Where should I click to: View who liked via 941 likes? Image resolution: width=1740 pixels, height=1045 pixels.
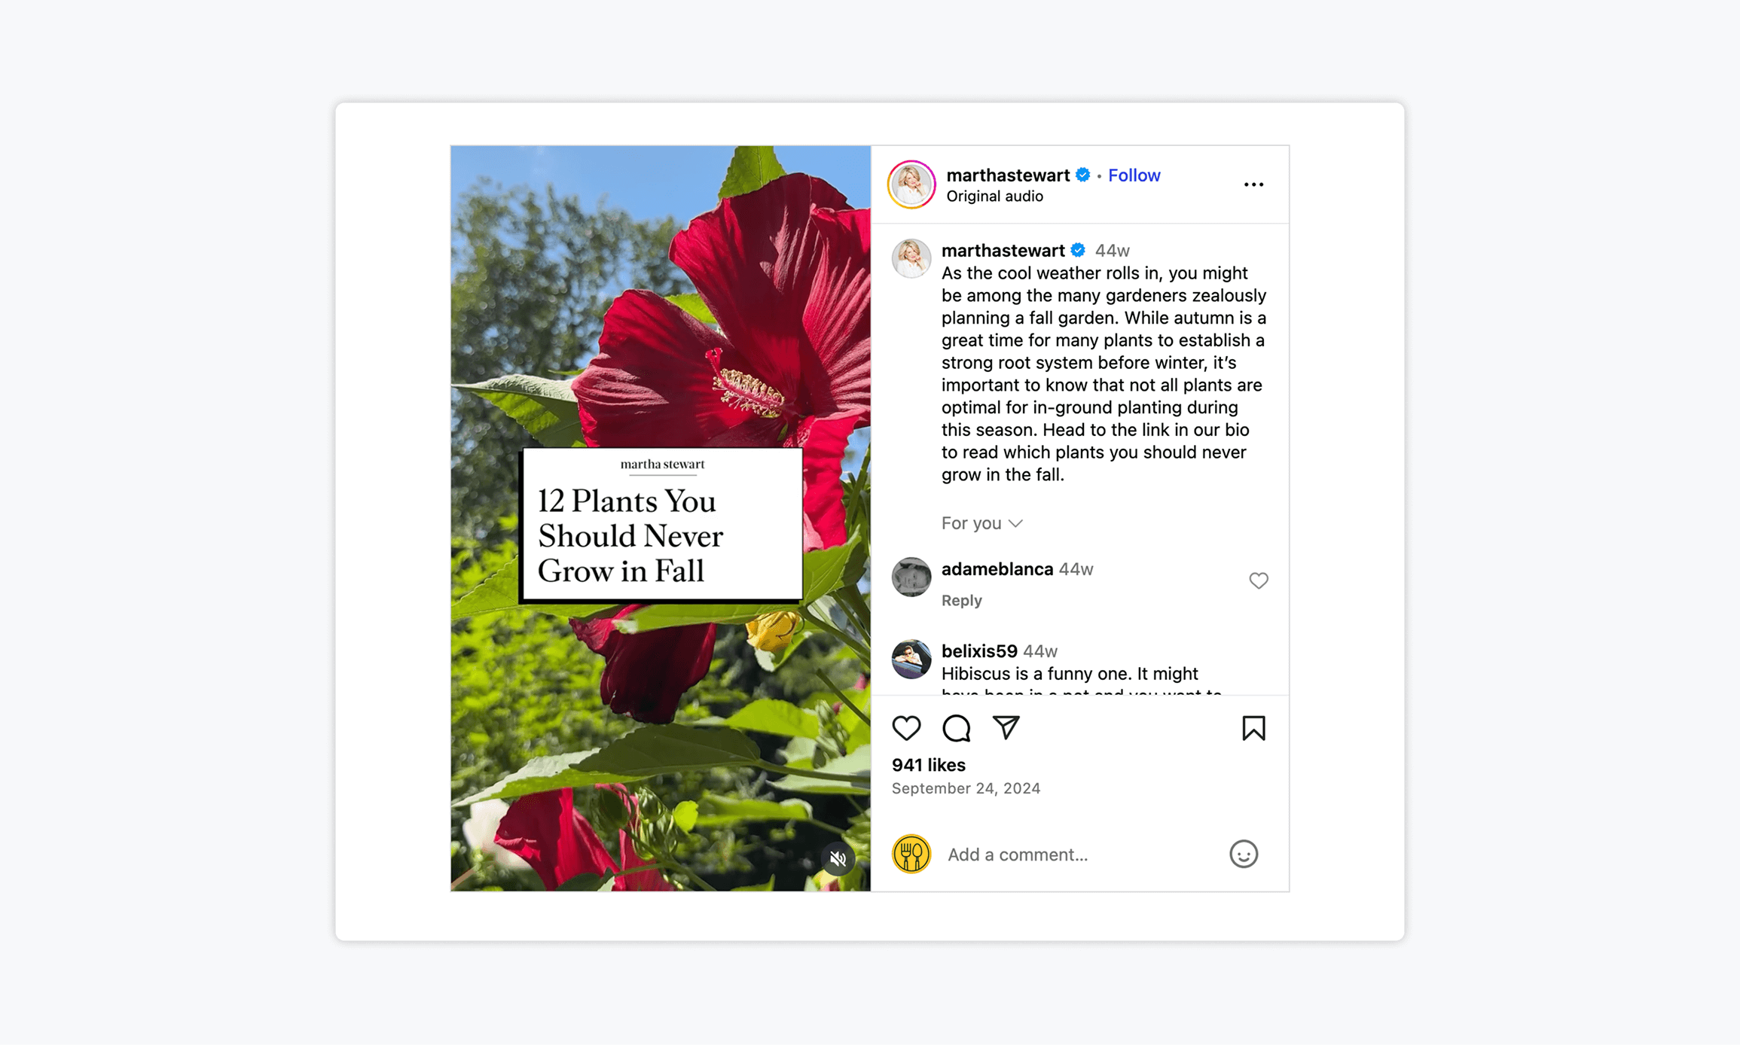tap(929, 765)
